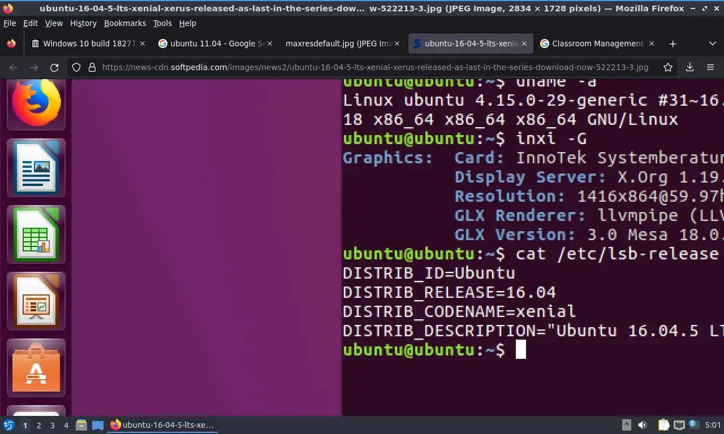This screenshot has width=724, height=434.
Task: Open the Tools menu
Action: pyautogui.click(x=162, y=23)
